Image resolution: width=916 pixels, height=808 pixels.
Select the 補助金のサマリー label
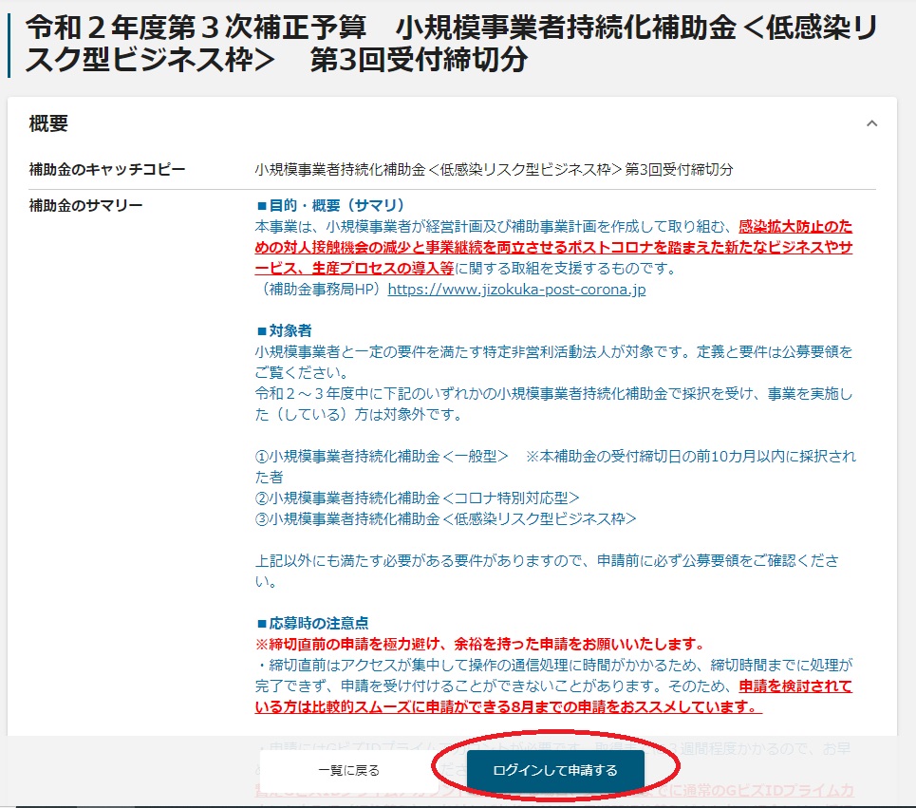pos(86,205)
